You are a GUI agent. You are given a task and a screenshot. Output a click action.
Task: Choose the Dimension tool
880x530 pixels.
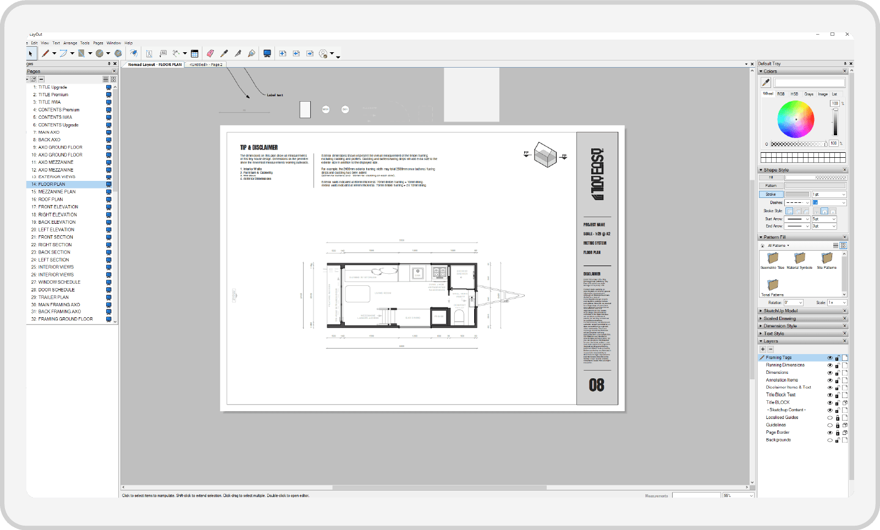point(176,53)
